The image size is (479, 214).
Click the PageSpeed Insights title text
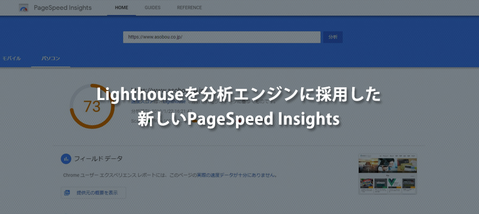tap(63, 7)
